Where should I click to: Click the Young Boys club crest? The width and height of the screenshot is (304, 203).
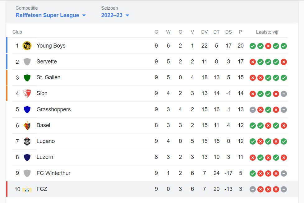(x=27, y=46)
